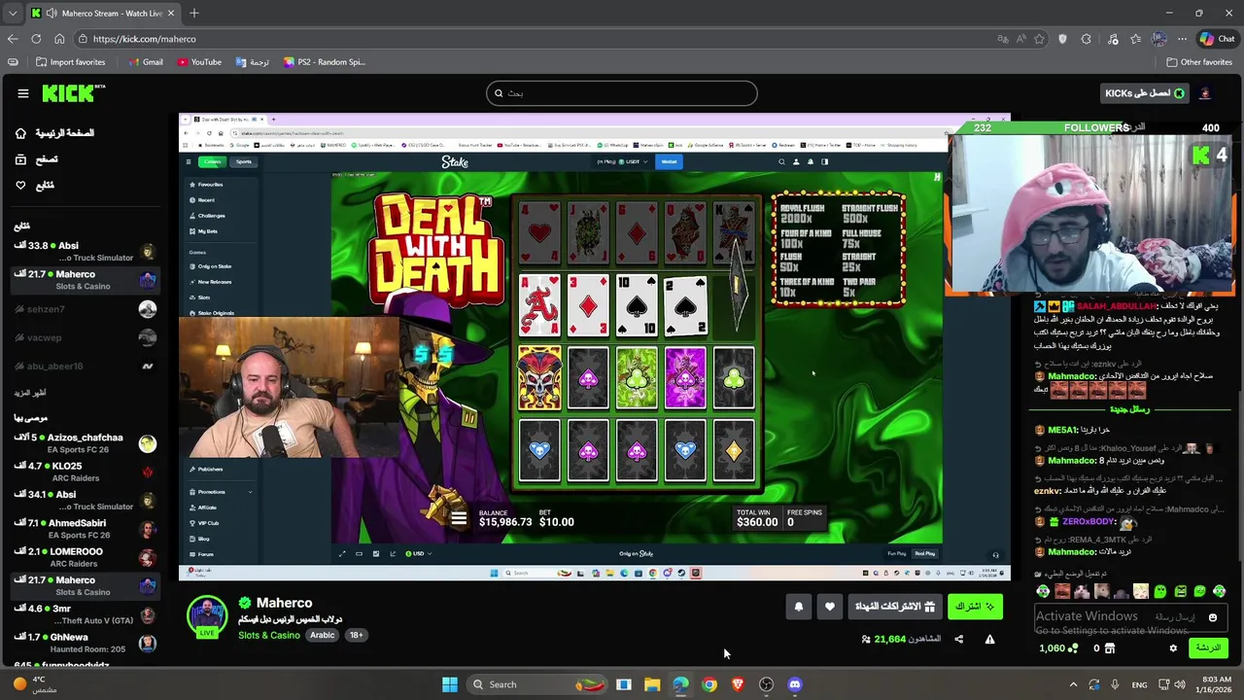Click the Get KICKs button
1244x700 pixels.
point(1145,93)
